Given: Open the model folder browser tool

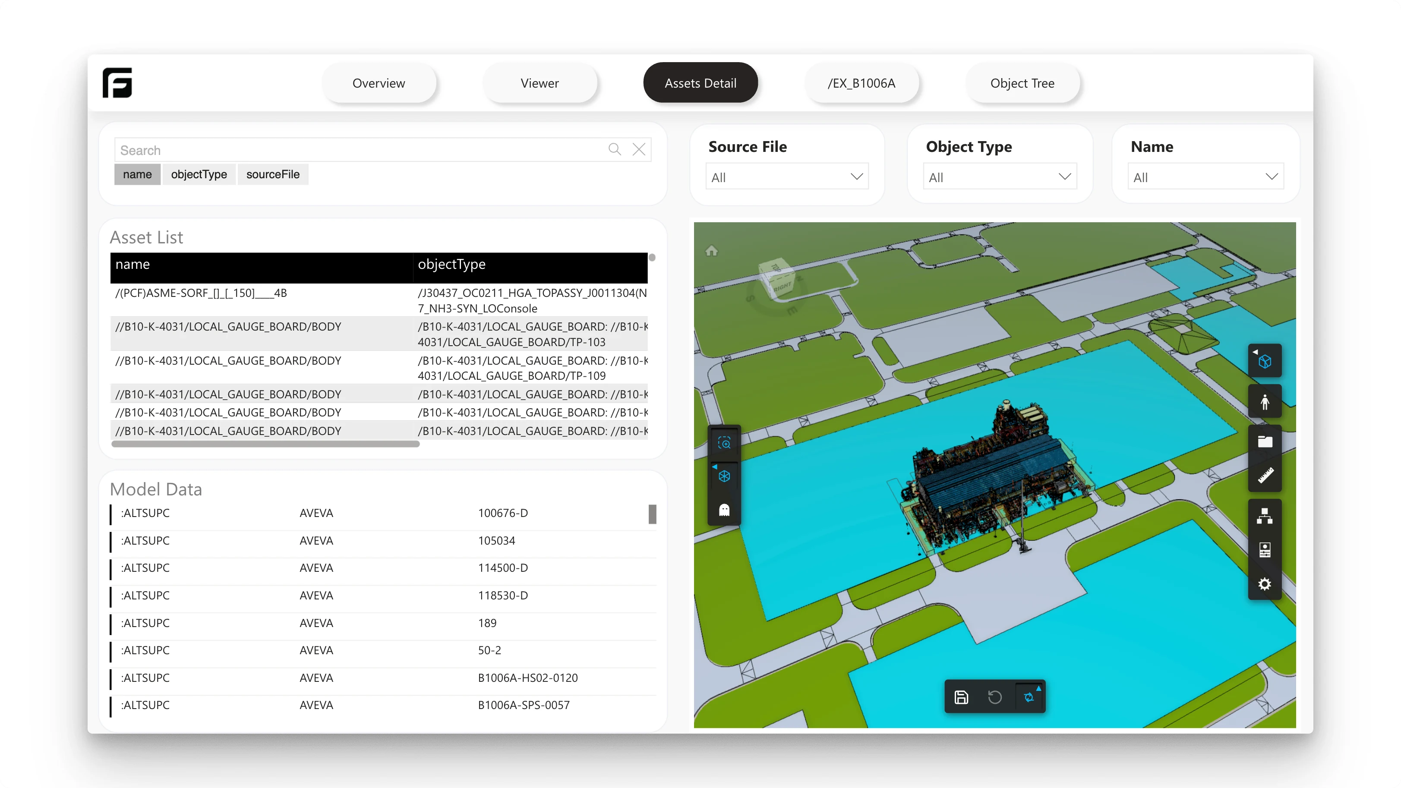Looking at the screenshot, I should (1265, 441).
